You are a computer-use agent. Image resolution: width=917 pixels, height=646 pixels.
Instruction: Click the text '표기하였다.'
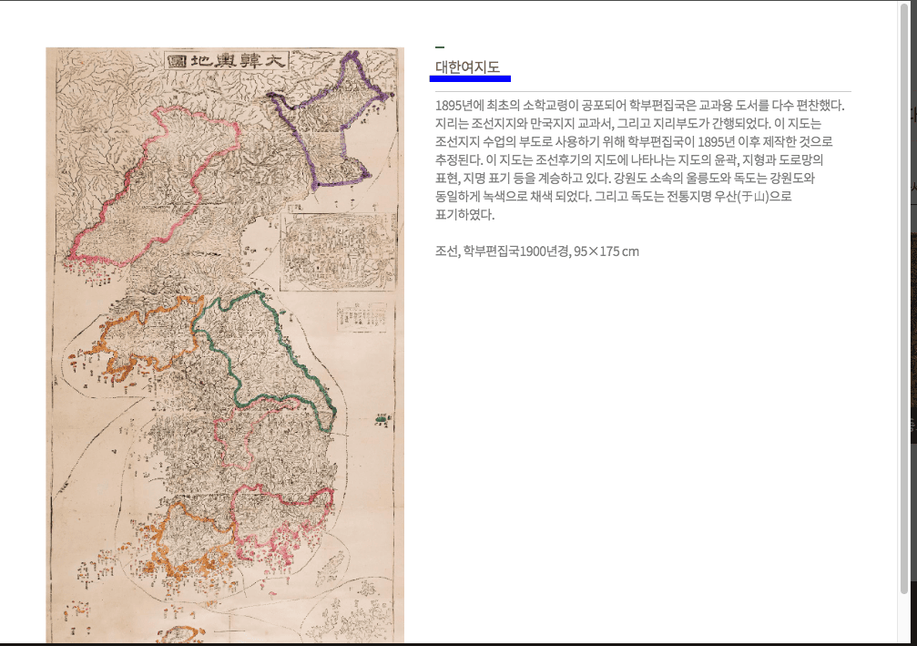pyautogui.click(x=465, y=215)
